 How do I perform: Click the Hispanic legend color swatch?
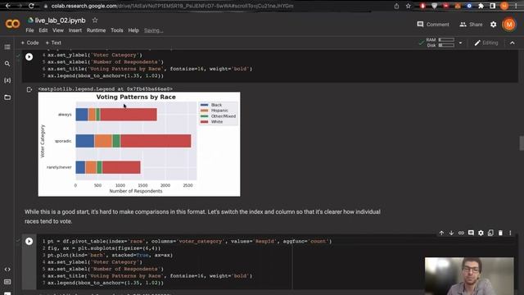[204, 111]
